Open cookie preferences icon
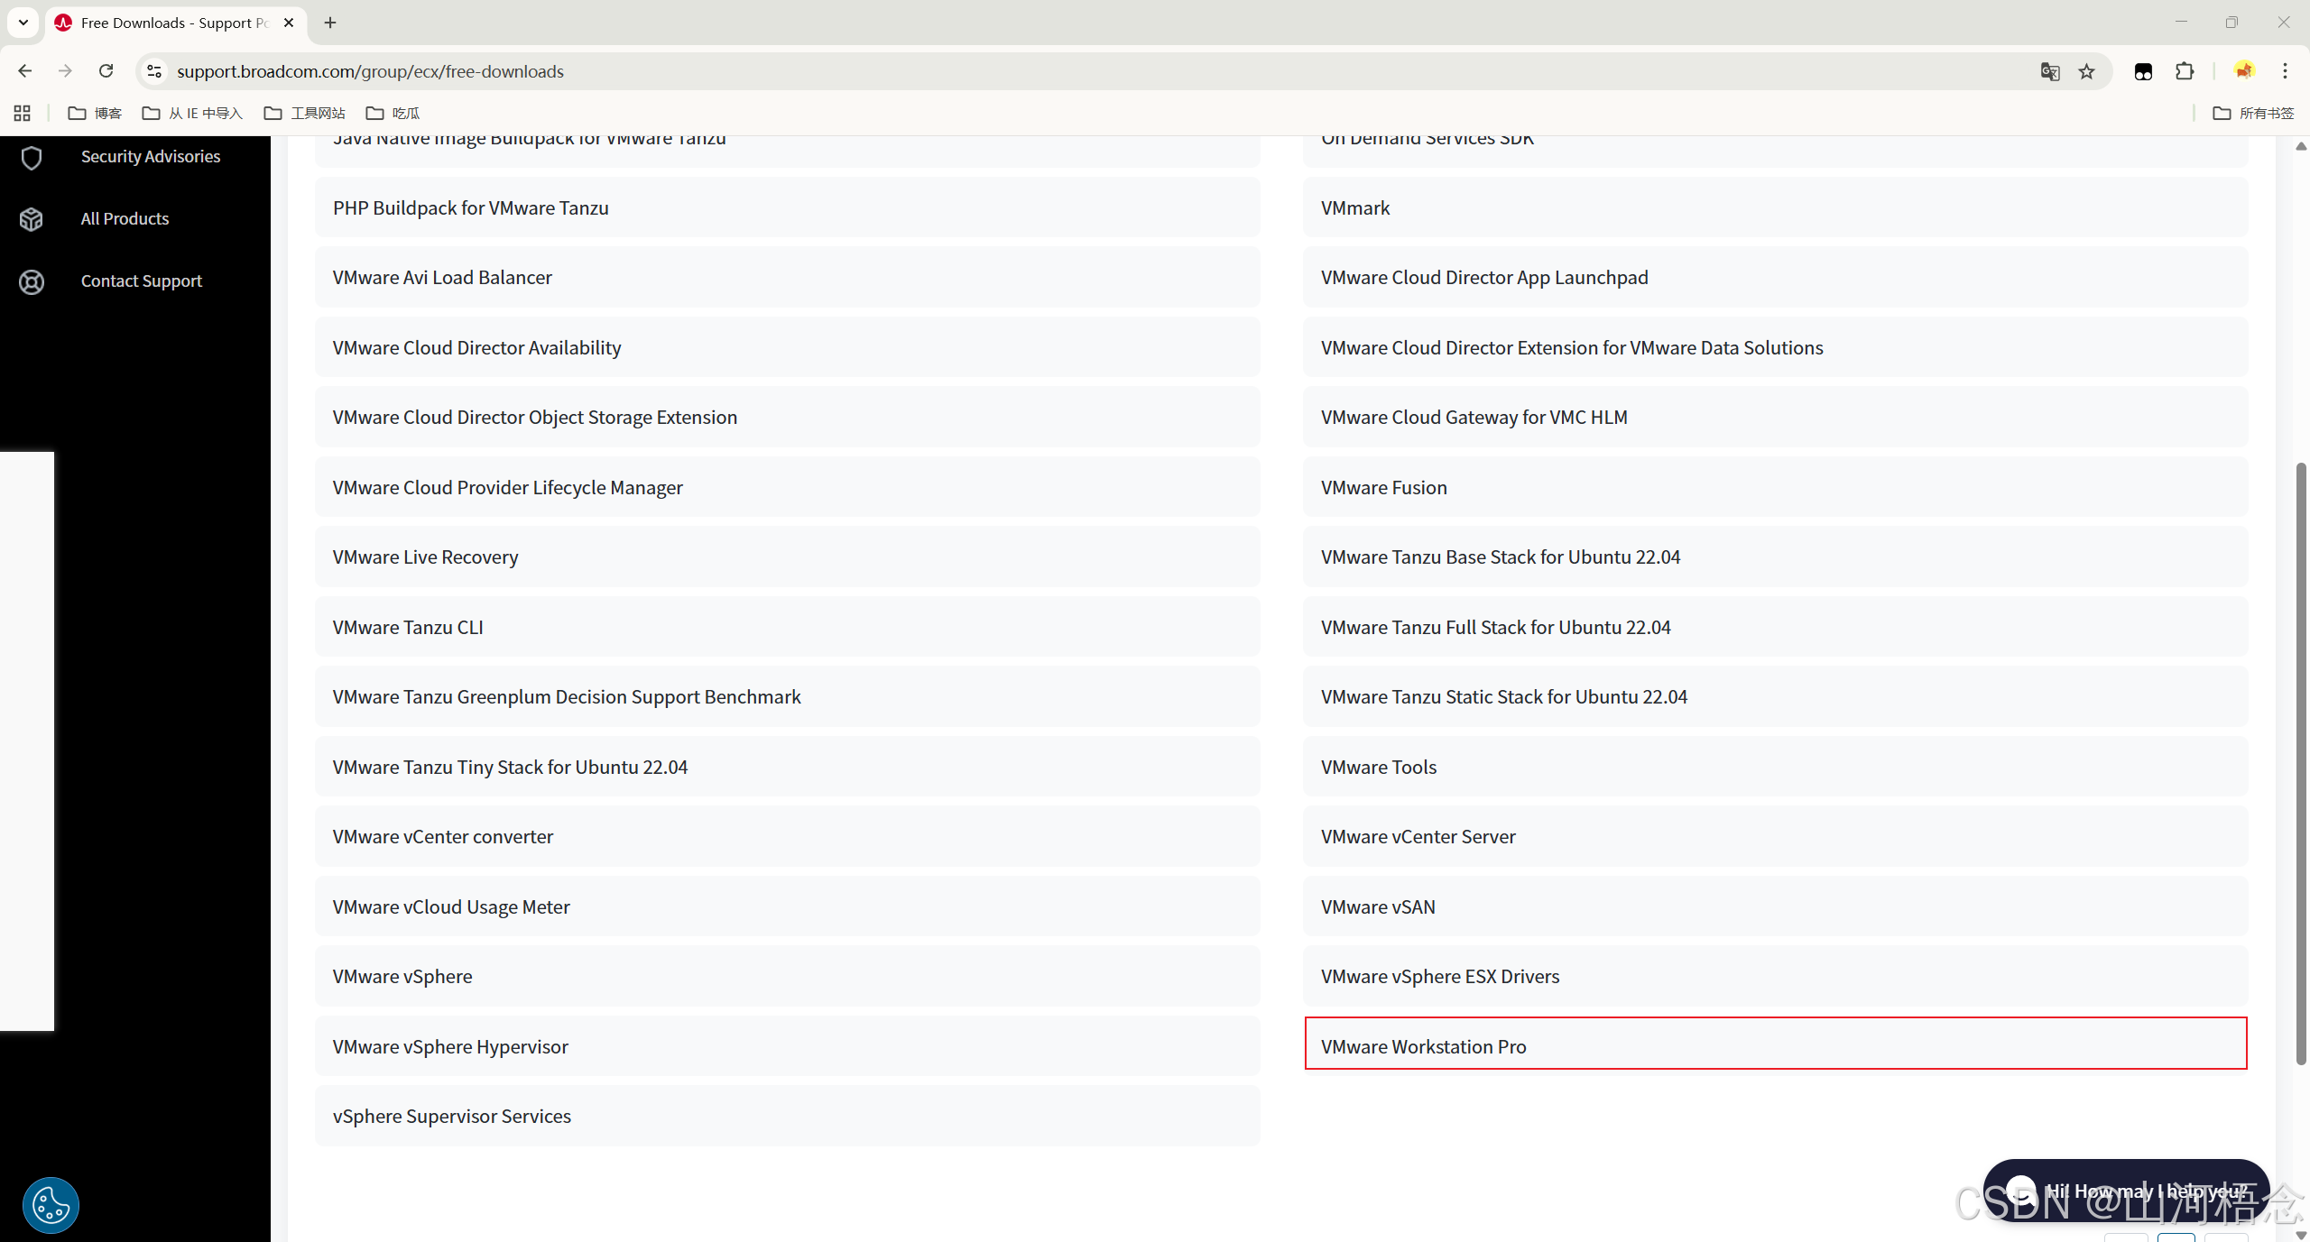The image size is (2310, 1242). coord(51,1205)
